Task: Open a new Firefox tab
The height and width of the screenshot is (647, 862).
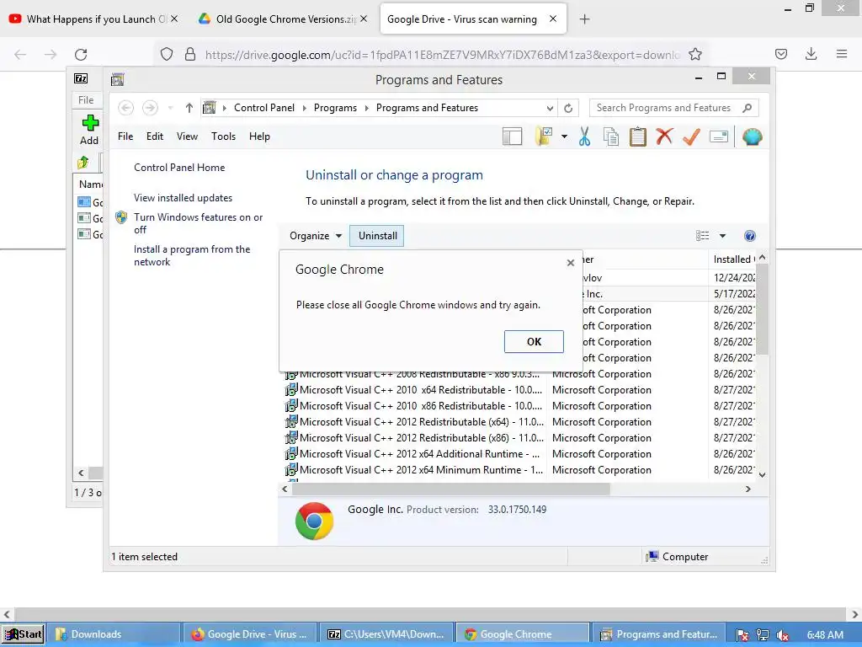Action: click(584, 19)
